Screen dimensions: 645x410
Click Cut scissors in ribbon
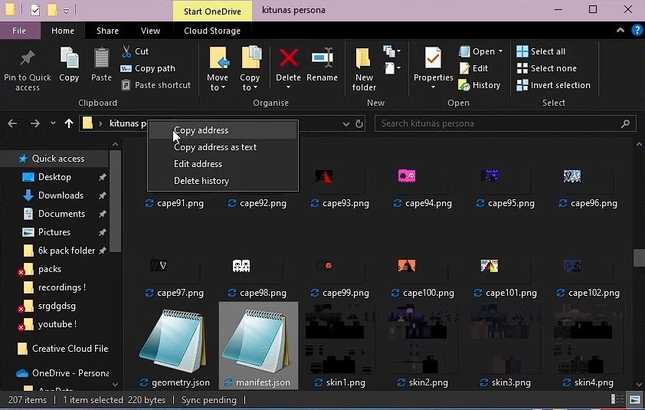tap(135, 51)
